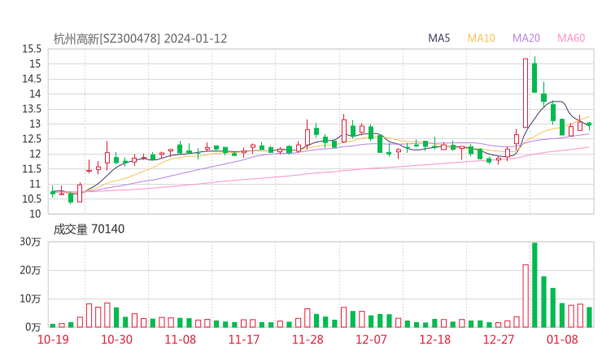Screen dimensions: 602x358
Task: Click the 20万 volume axis label
Action: [30, 270]
